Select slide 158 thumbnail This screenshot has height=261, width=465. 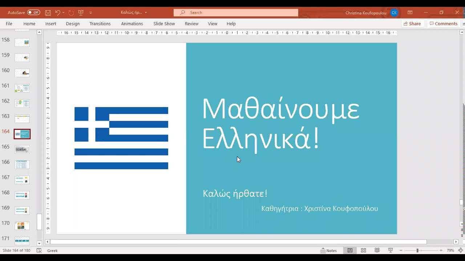[x=22, y=42]
